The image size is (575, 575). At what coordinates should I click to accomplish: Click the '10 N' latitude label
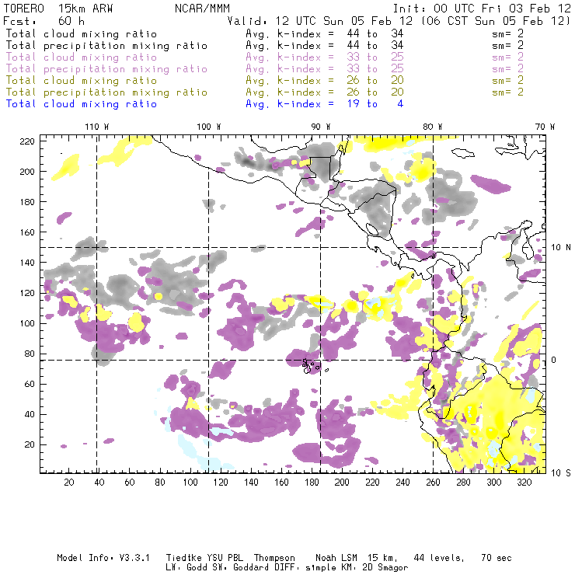click(561, 248)
